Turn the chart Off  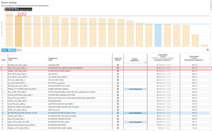19,50
